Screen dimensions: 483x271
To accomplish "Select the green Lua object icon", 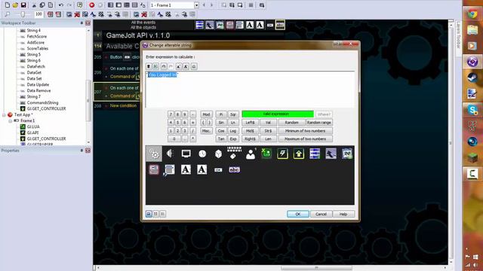I will click(266, 154).
